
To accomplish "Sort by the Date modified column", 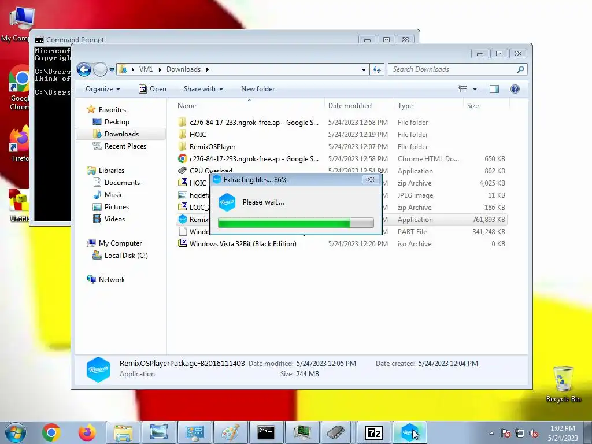I will [x=358, y=106].
